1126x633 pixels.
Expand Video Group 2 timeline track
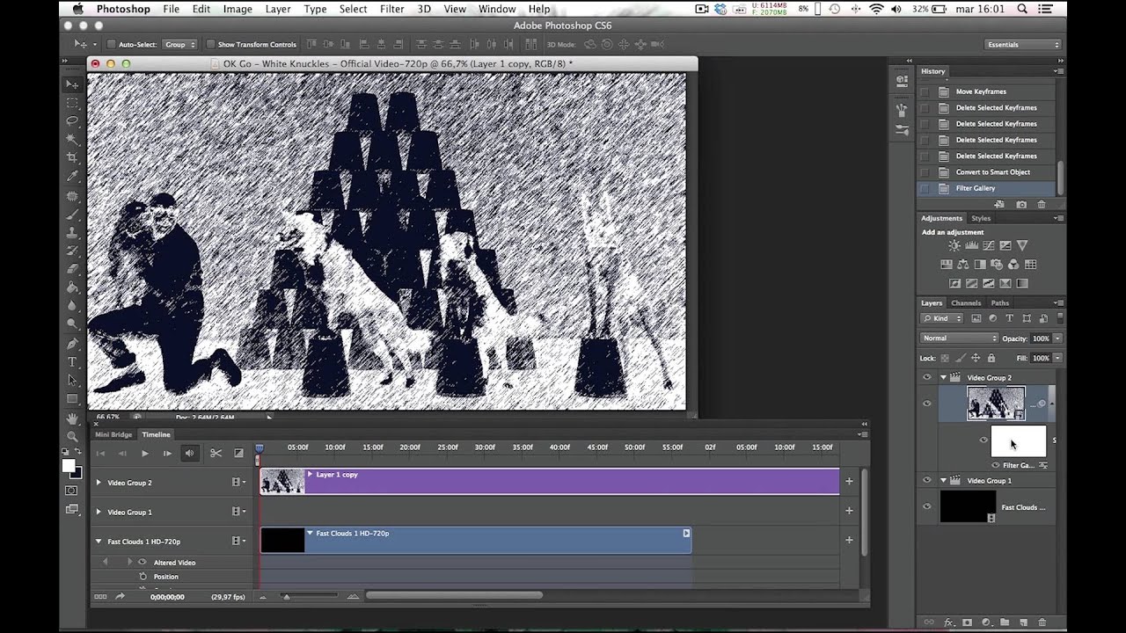99,483
